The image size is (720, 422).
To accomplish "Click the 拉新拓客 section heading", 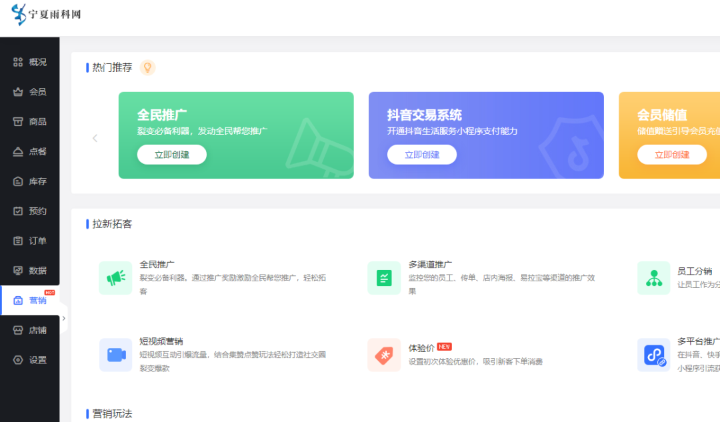I will [112, 224].
